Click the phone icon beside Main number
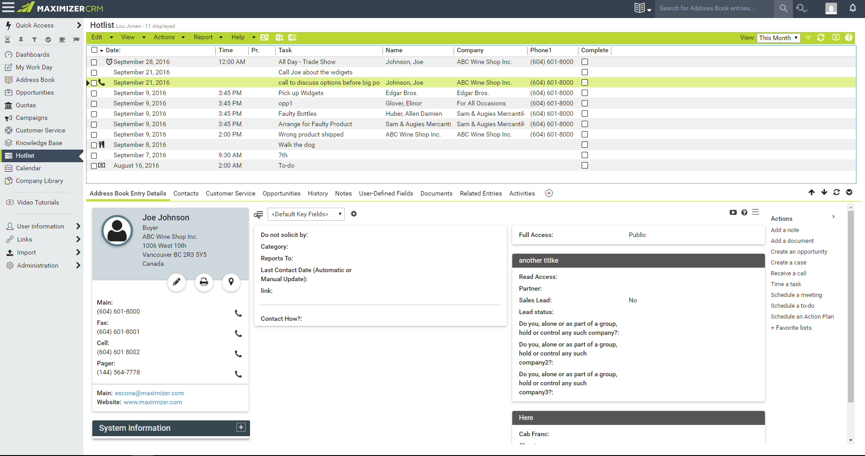This screenshot has height=456, width=865. click(x=238, y=313)
